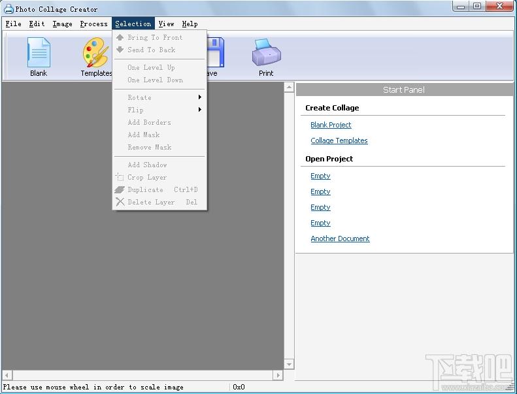The width and height of the screenshot is (517, 394).
Task: Maximize the Photo Collage Creator window
Action: coord(477,7)
